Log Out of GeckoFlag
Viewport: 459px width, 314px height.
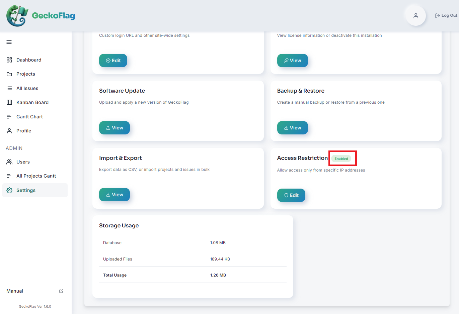point(446,15)
